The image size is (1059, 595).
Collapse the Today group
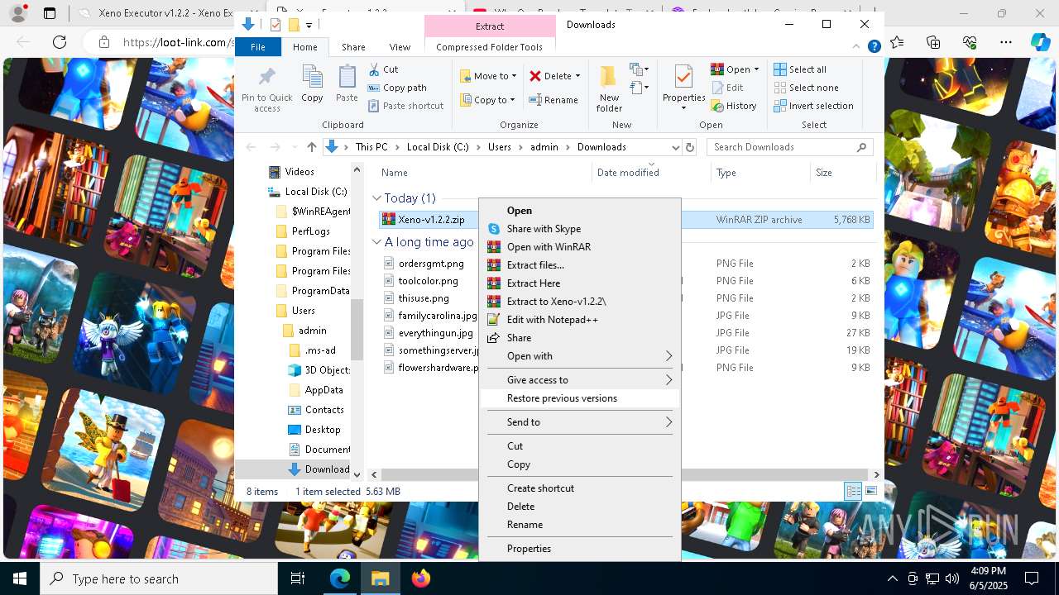click(x=376, y=198)
